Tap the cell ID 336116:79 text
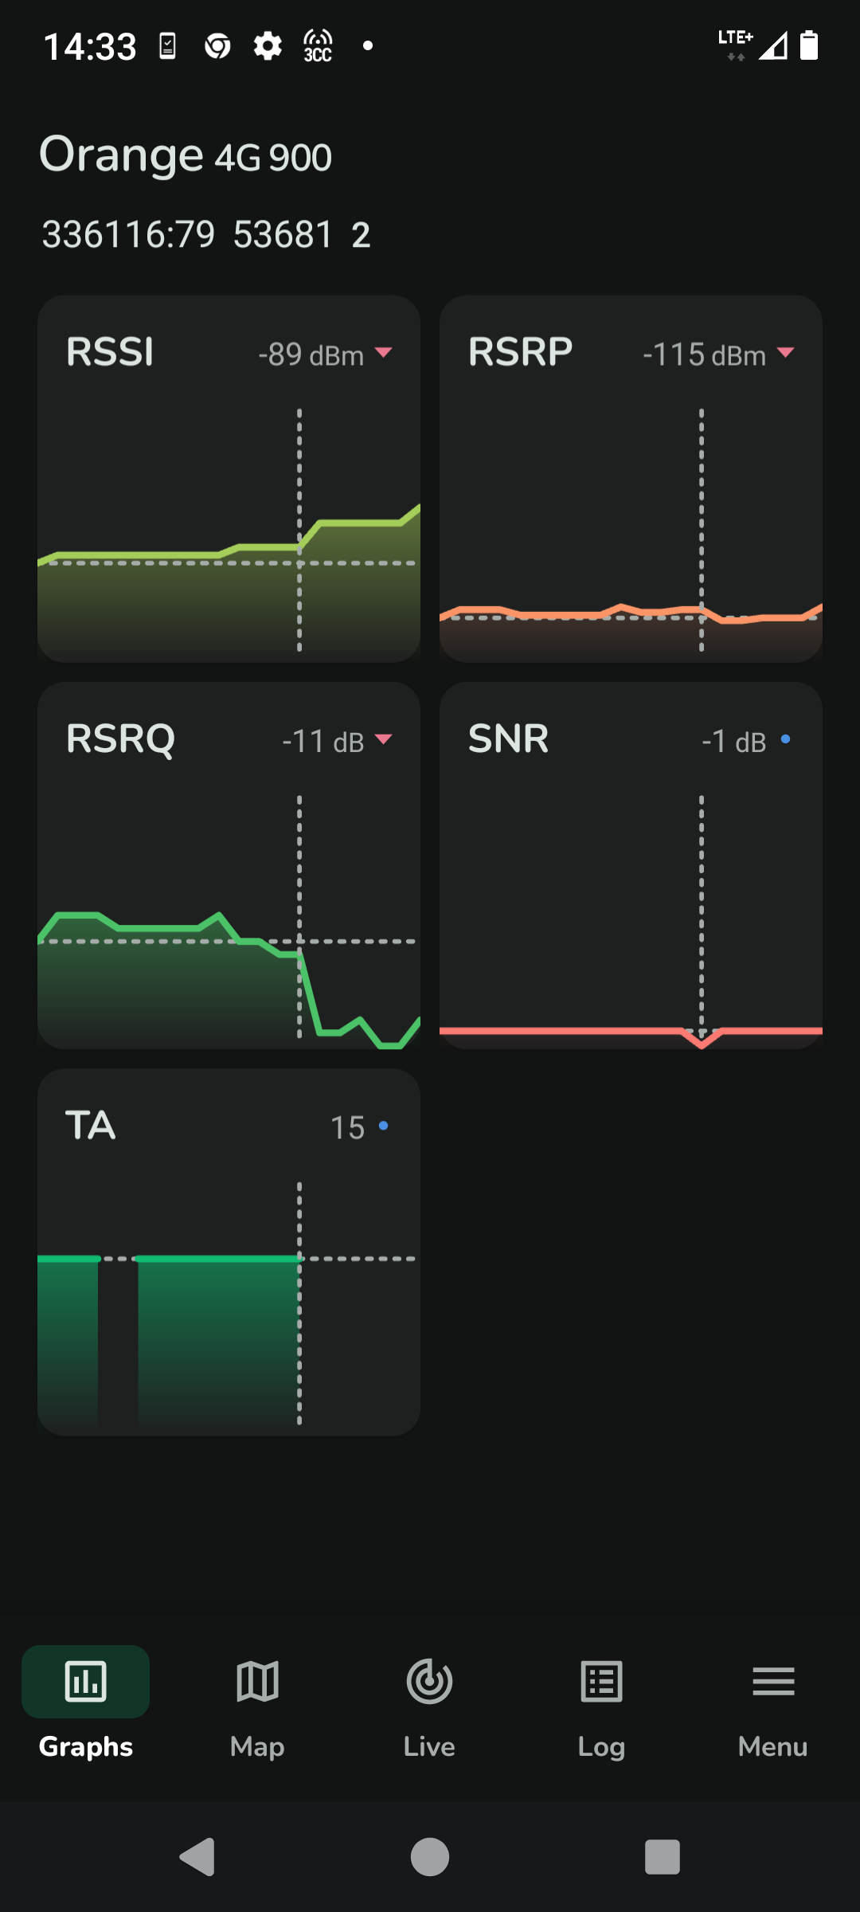 128,235
